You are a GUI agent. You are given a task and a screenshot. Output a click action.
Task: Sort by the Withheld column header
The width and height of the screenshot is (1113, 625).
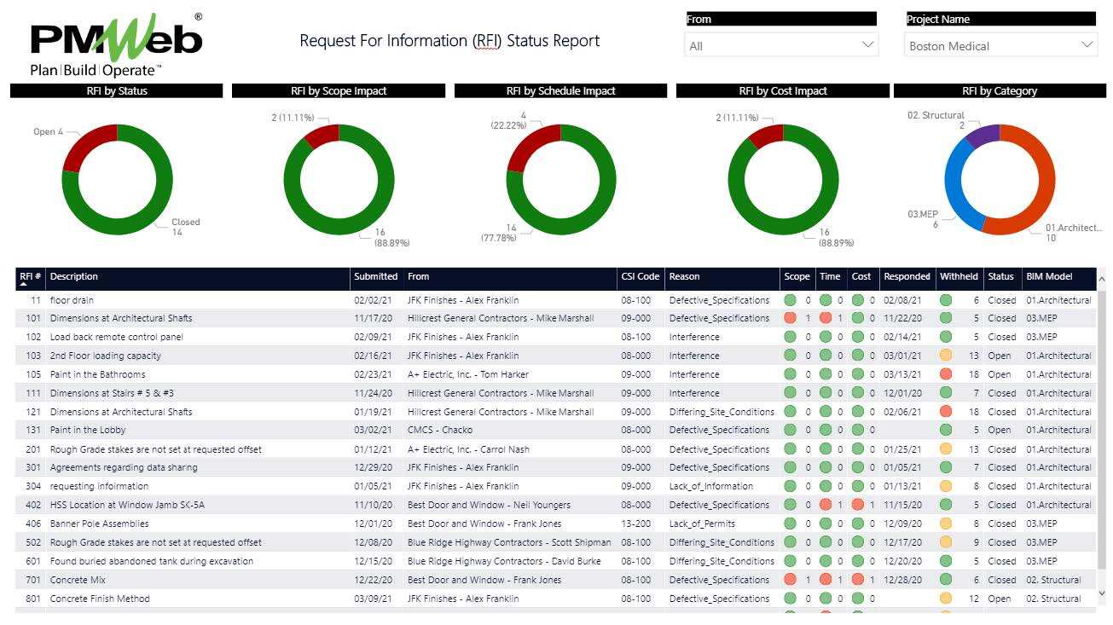pyautogui.click(x=959, y=276)
